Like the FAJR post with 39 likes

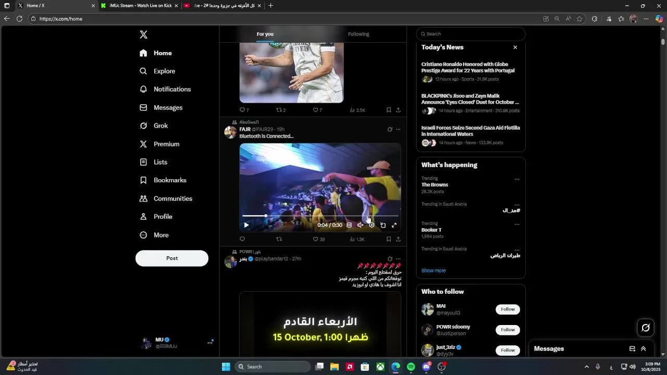pyautogui.click(x=318, y=240)
